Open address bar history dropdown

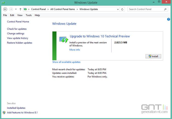(118, 9)
